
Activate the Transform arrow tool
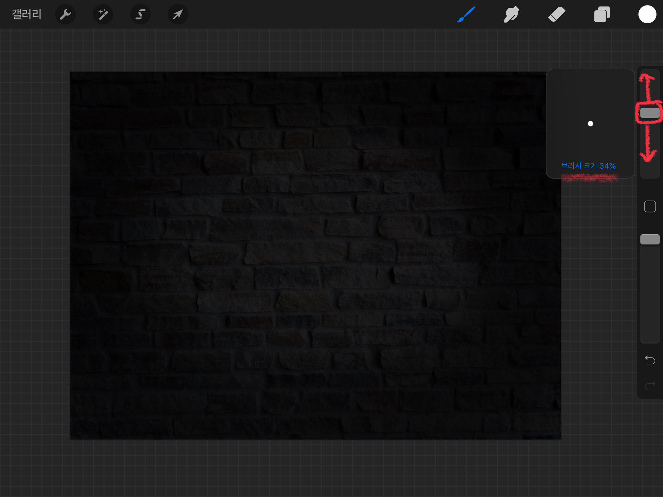[x=178, y=14]
